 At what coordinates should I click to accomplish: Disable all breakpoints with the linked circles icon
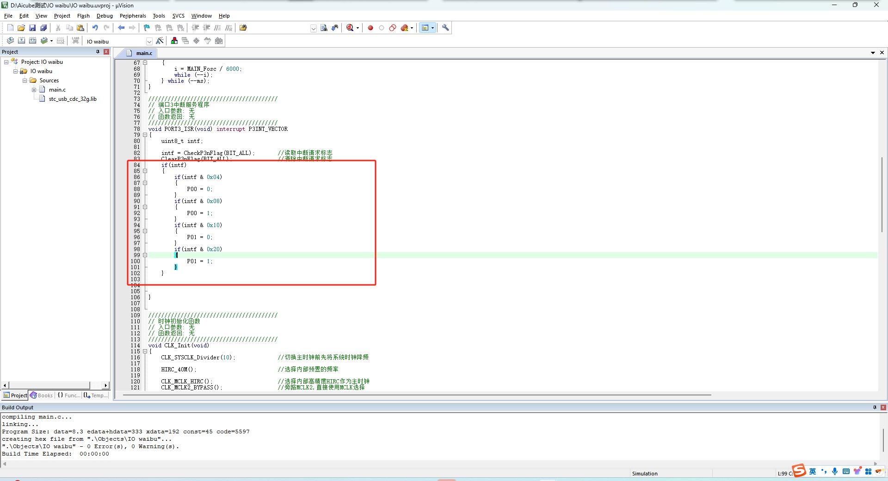click(x=393, y=28)
